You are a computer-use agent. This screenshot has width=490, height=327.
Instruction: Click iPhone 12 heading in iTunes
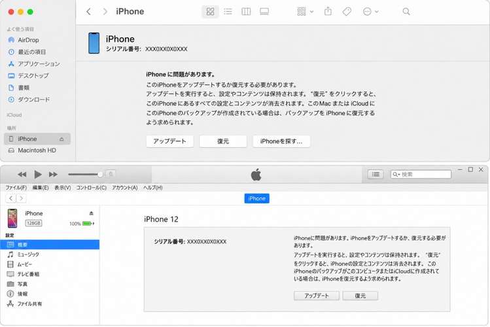click(161, 219)
